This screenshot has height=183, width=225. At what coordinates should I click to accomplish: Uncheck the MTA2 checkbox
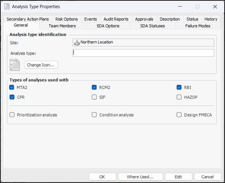[x=12, y=88]
